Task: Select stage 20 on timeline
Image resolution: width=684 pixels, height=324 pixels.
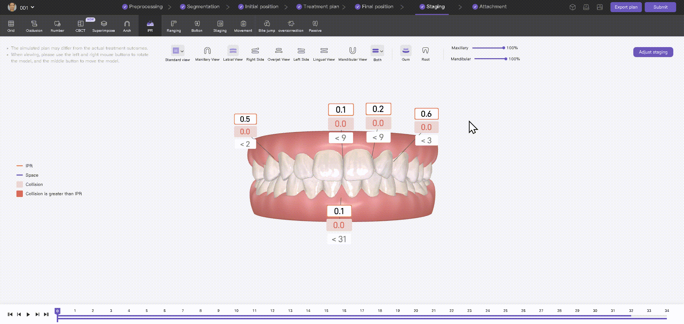Action: point(416,311)
